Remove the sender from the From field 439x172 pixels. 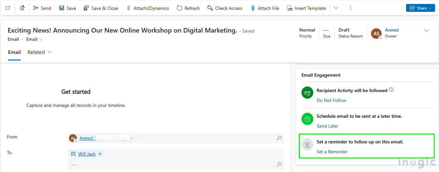coord(131,138)
